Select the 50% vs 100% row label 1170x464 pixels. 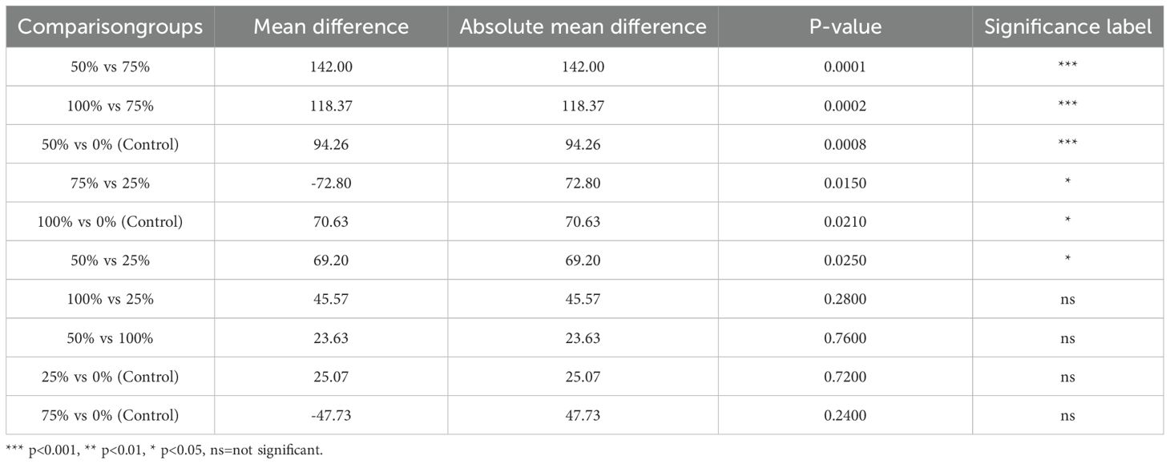[111, 338]
